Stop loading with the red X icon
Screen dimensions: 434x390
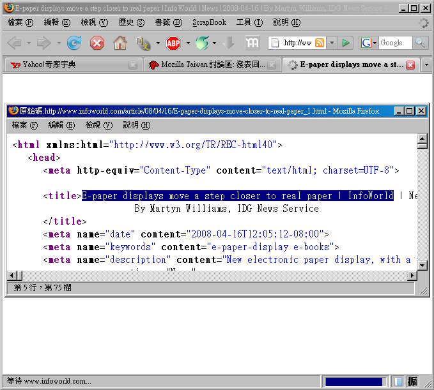coord(97,43)
